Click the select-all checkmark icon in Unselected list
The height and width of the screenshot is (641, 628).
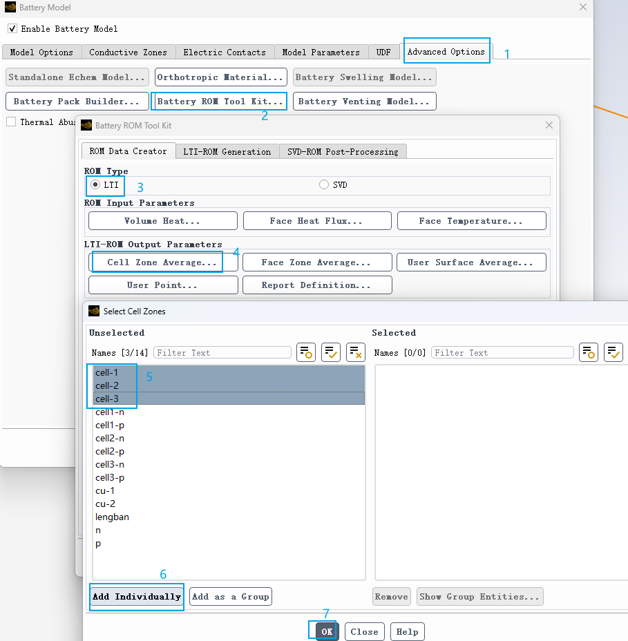tap(331, 352)
